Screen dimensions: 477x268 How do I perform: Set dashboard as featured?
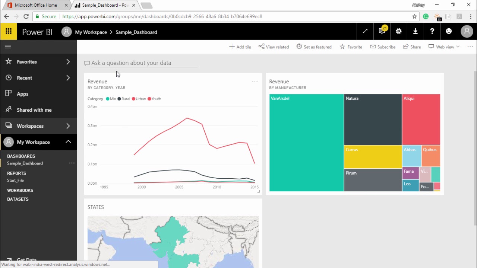(x=314, y=47)
